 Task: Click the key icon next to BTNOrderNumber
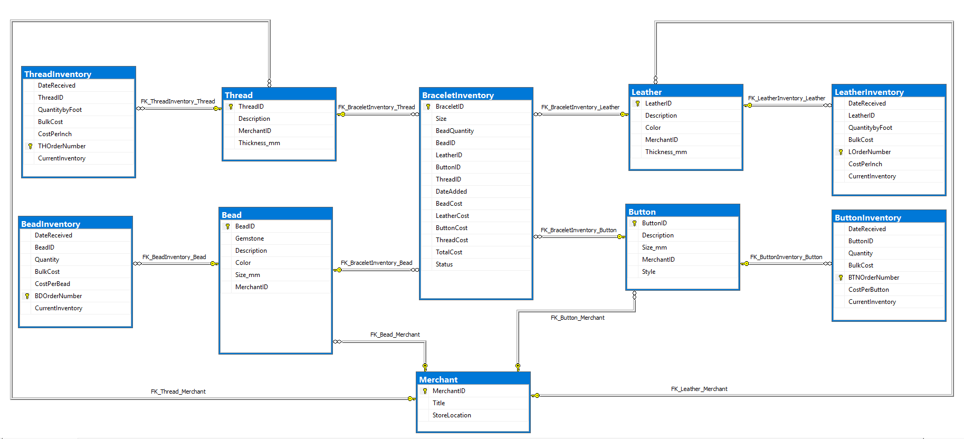tap(841, 278)
